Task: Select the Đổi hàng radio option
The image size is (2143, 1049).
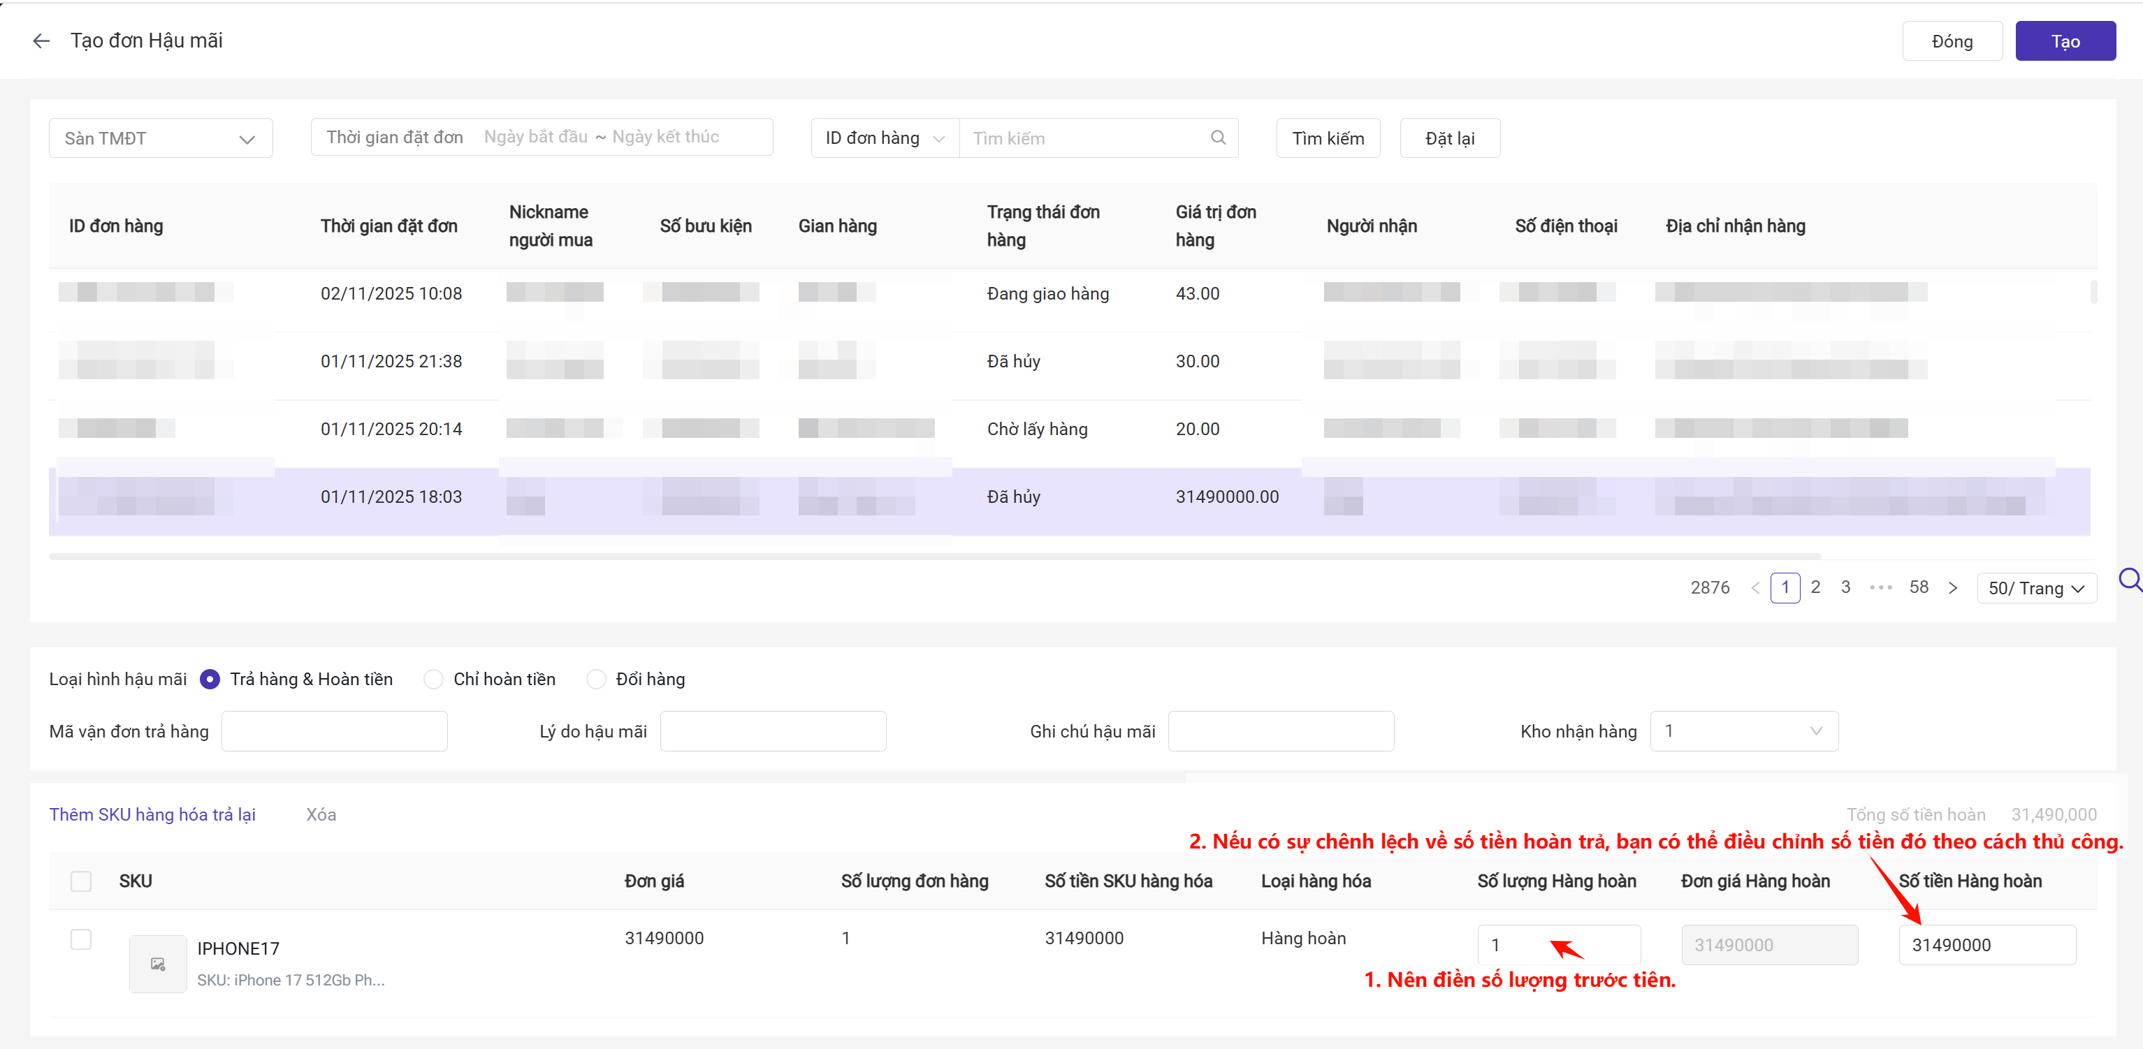Action: coord(595,679)
